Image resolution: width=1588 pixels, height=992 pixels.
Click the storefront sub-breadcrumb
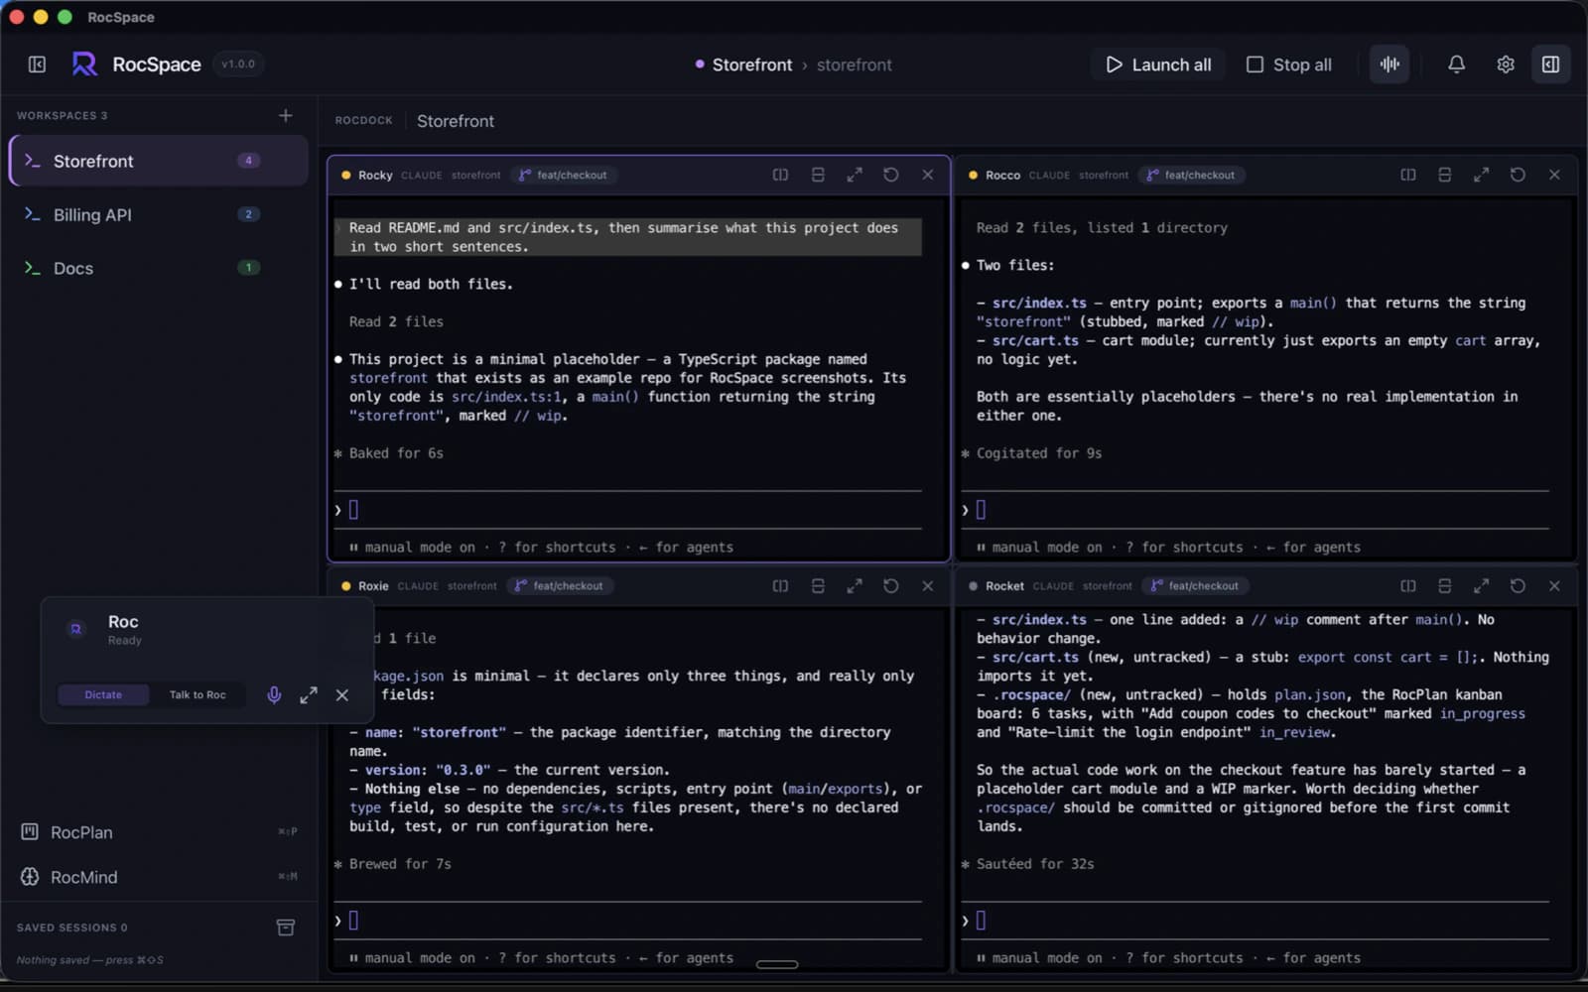tap(854, 64)
